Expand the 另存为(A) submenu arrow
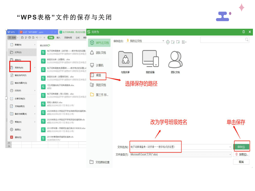 [35, 68]
